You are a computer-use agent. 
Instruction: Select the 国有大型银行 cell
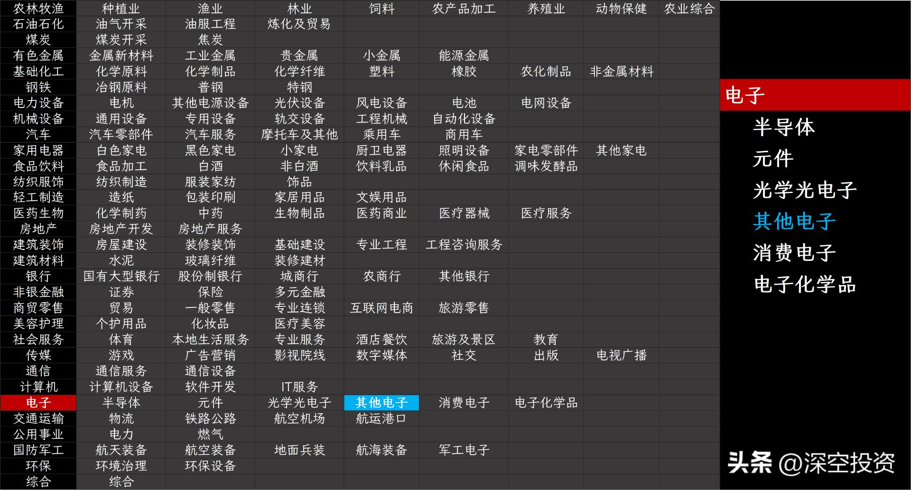pyautogui.click(x=121, y=276)
